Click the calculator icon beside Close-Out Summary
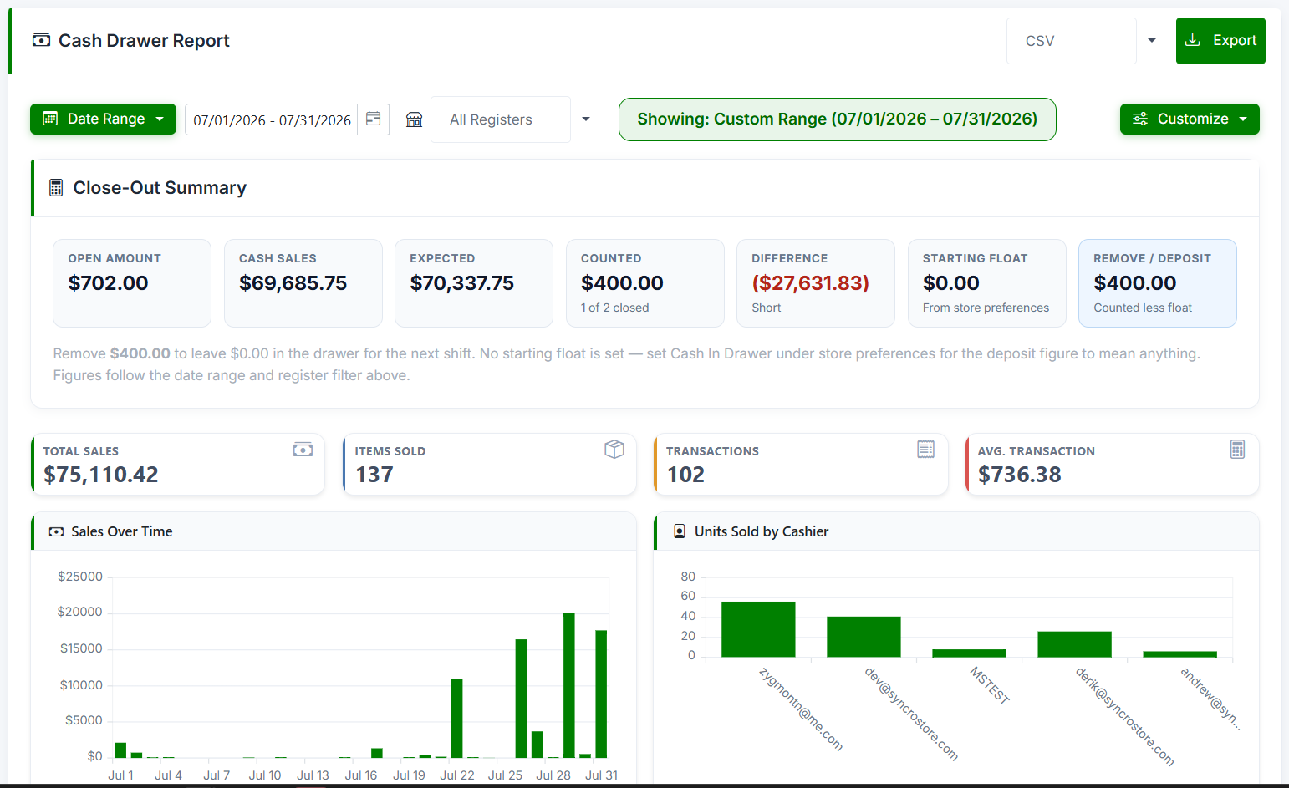1289x788 pixels. 56,188
